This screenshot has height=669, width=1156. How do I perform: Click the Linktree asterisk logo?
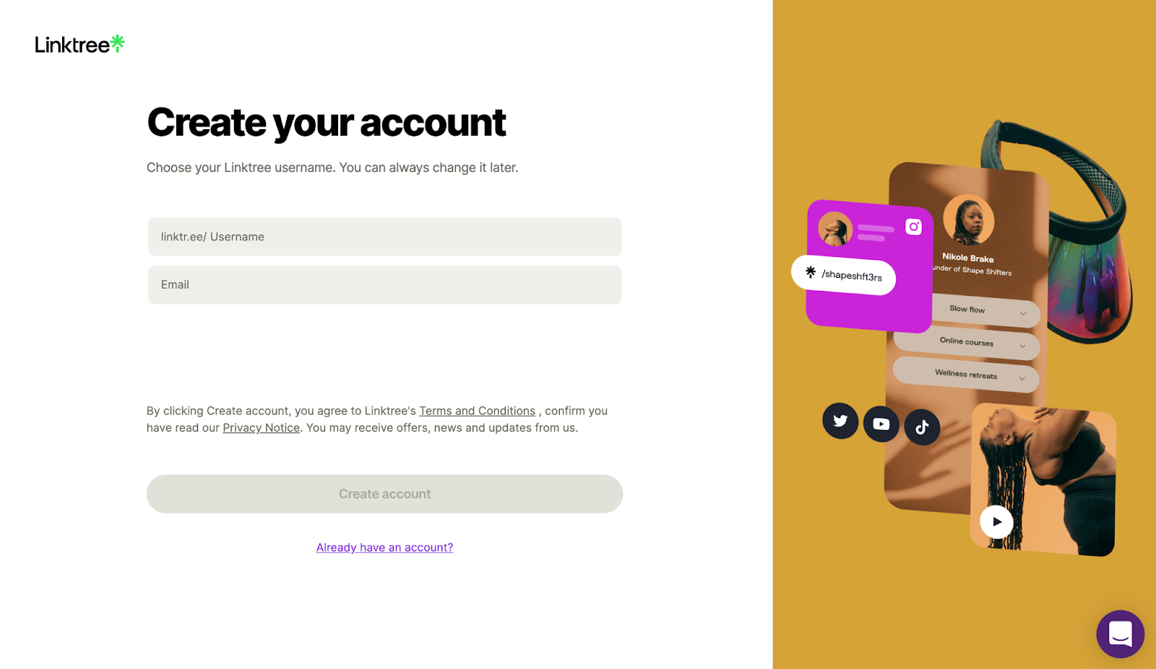118,42
